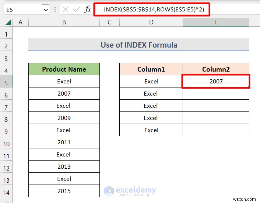Select the 'Use of INDEX Formula' title cell
The height and width of the screenshot is (203, 260).
coord(139,45)
